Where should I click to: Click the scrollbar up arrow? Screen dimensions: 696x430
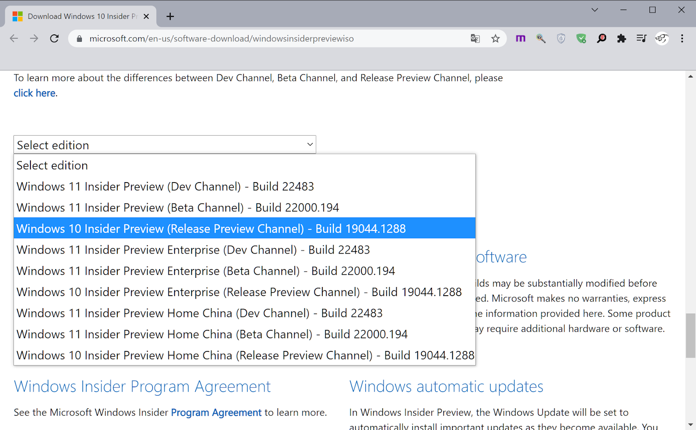point(690,77)
